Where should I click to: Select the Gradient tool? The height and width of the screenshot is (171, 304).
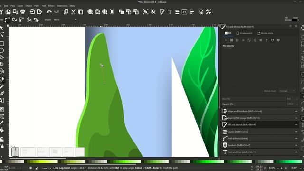(x=1, y=109)
